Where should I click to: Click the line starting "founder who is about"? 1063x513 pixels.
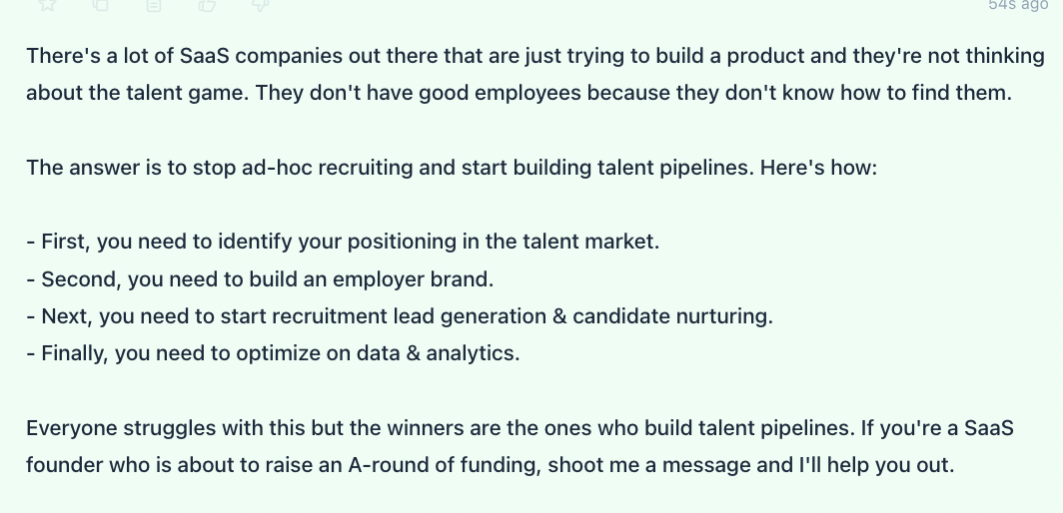(x=491, y=465)
